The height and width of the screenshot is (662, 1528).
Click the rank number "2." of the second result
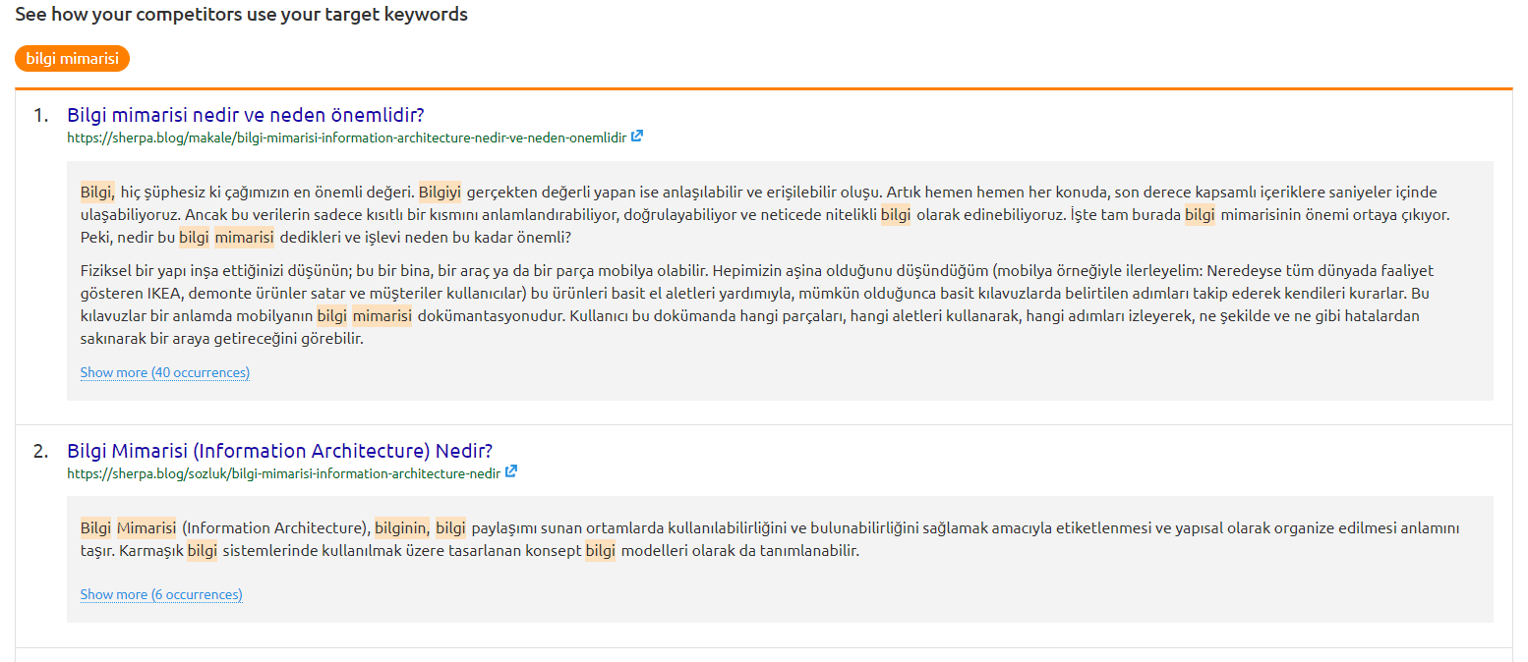(40, 452)
